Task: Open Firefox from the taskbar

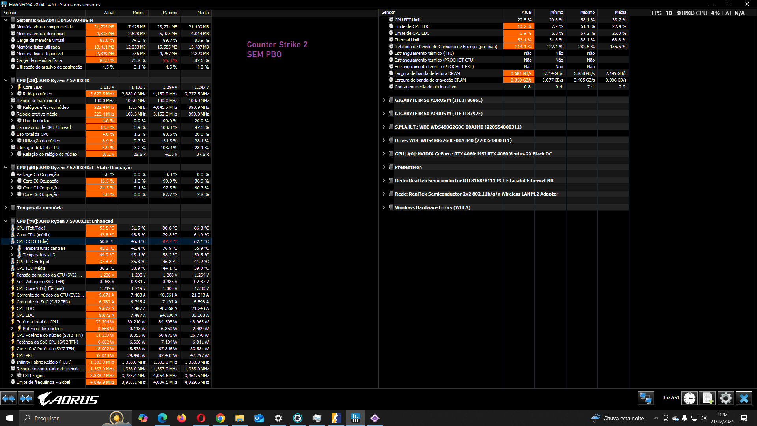Action: (181, 418)
